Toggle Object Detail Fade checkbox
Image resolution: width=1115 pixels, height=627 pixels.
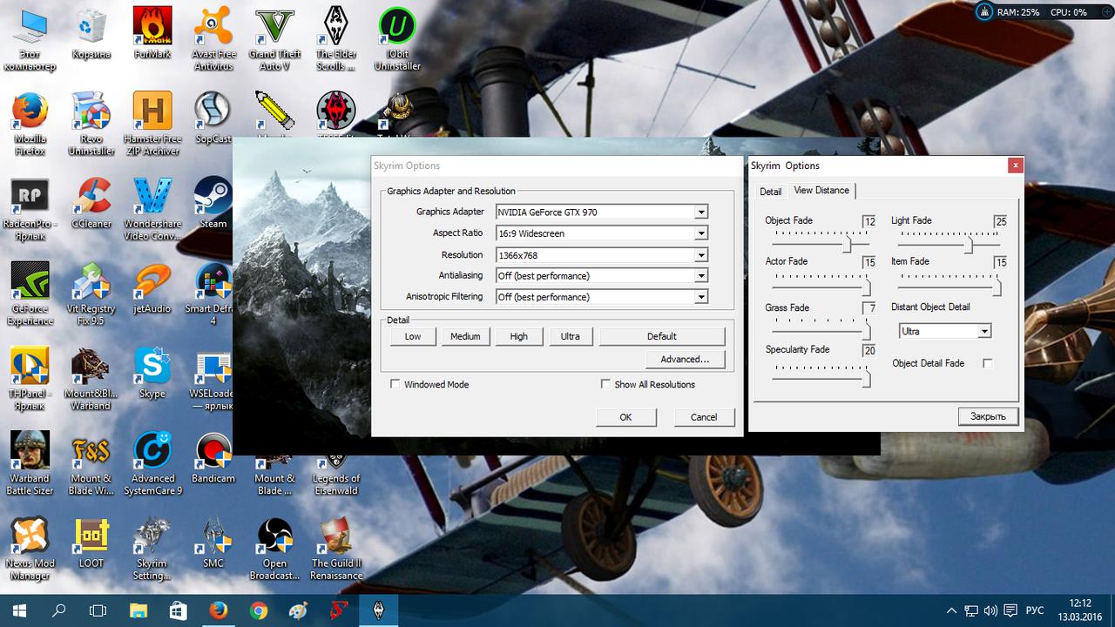tap(987, 363)
